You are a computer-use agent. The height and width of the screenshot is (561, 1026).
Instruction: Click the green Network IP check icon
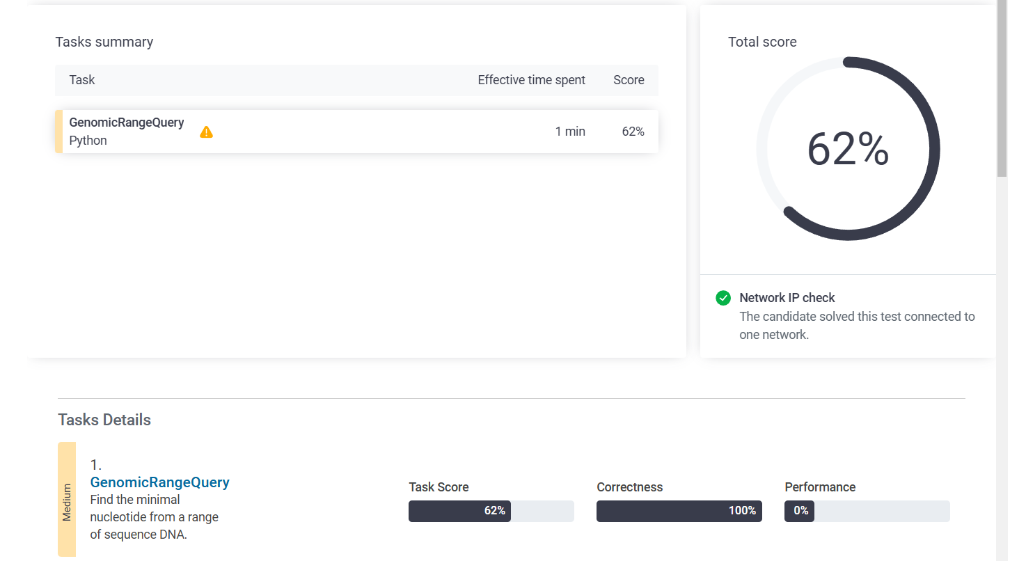pyautogui.click(x=723, y=298)
